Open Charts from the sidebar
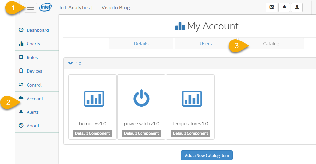The width and height of the screenshot is (316, 164). tap(33, 44)
